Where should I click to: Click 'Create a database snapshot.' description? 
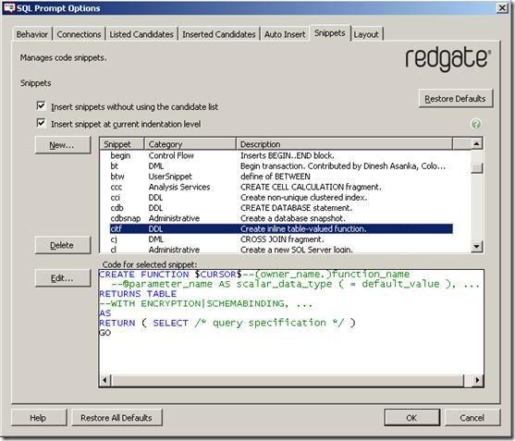coord(293,218)
